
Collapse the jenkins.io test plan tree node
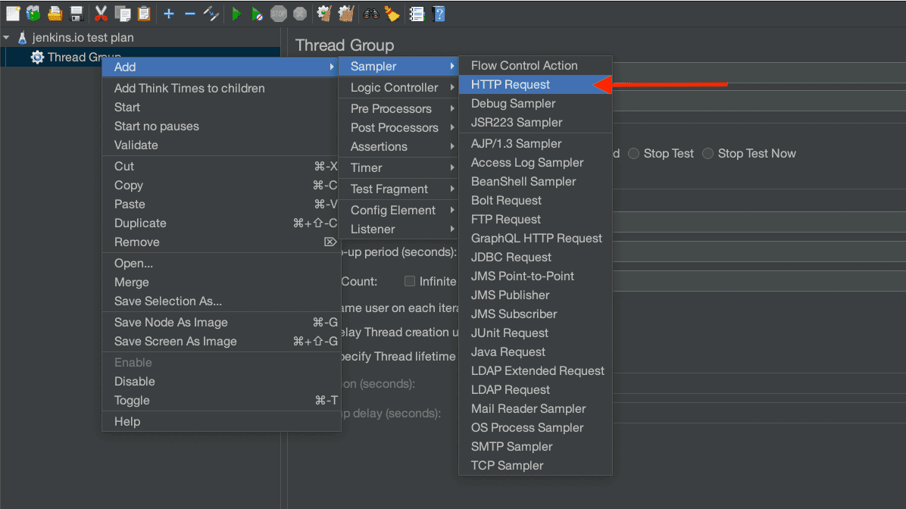click(x=7, y=37)
